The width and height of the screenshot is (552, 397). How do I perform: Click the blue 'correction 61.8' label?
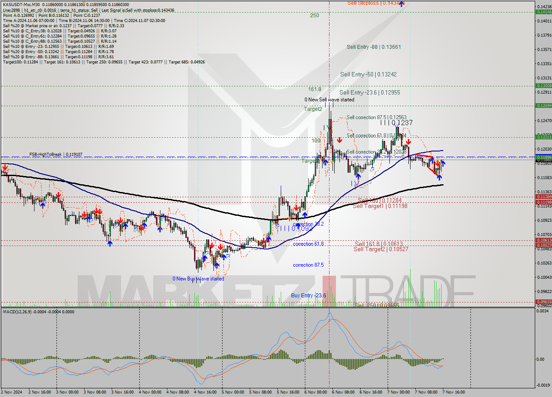[308, 244]
